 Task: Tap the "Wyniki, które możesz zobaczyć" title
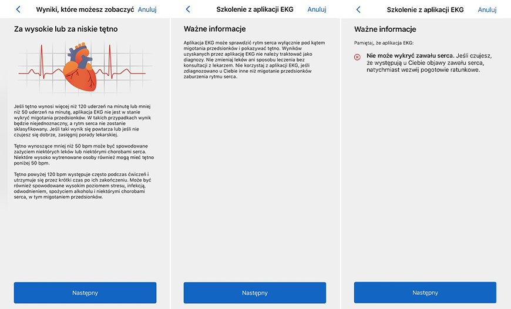click(x=85, y=9)
